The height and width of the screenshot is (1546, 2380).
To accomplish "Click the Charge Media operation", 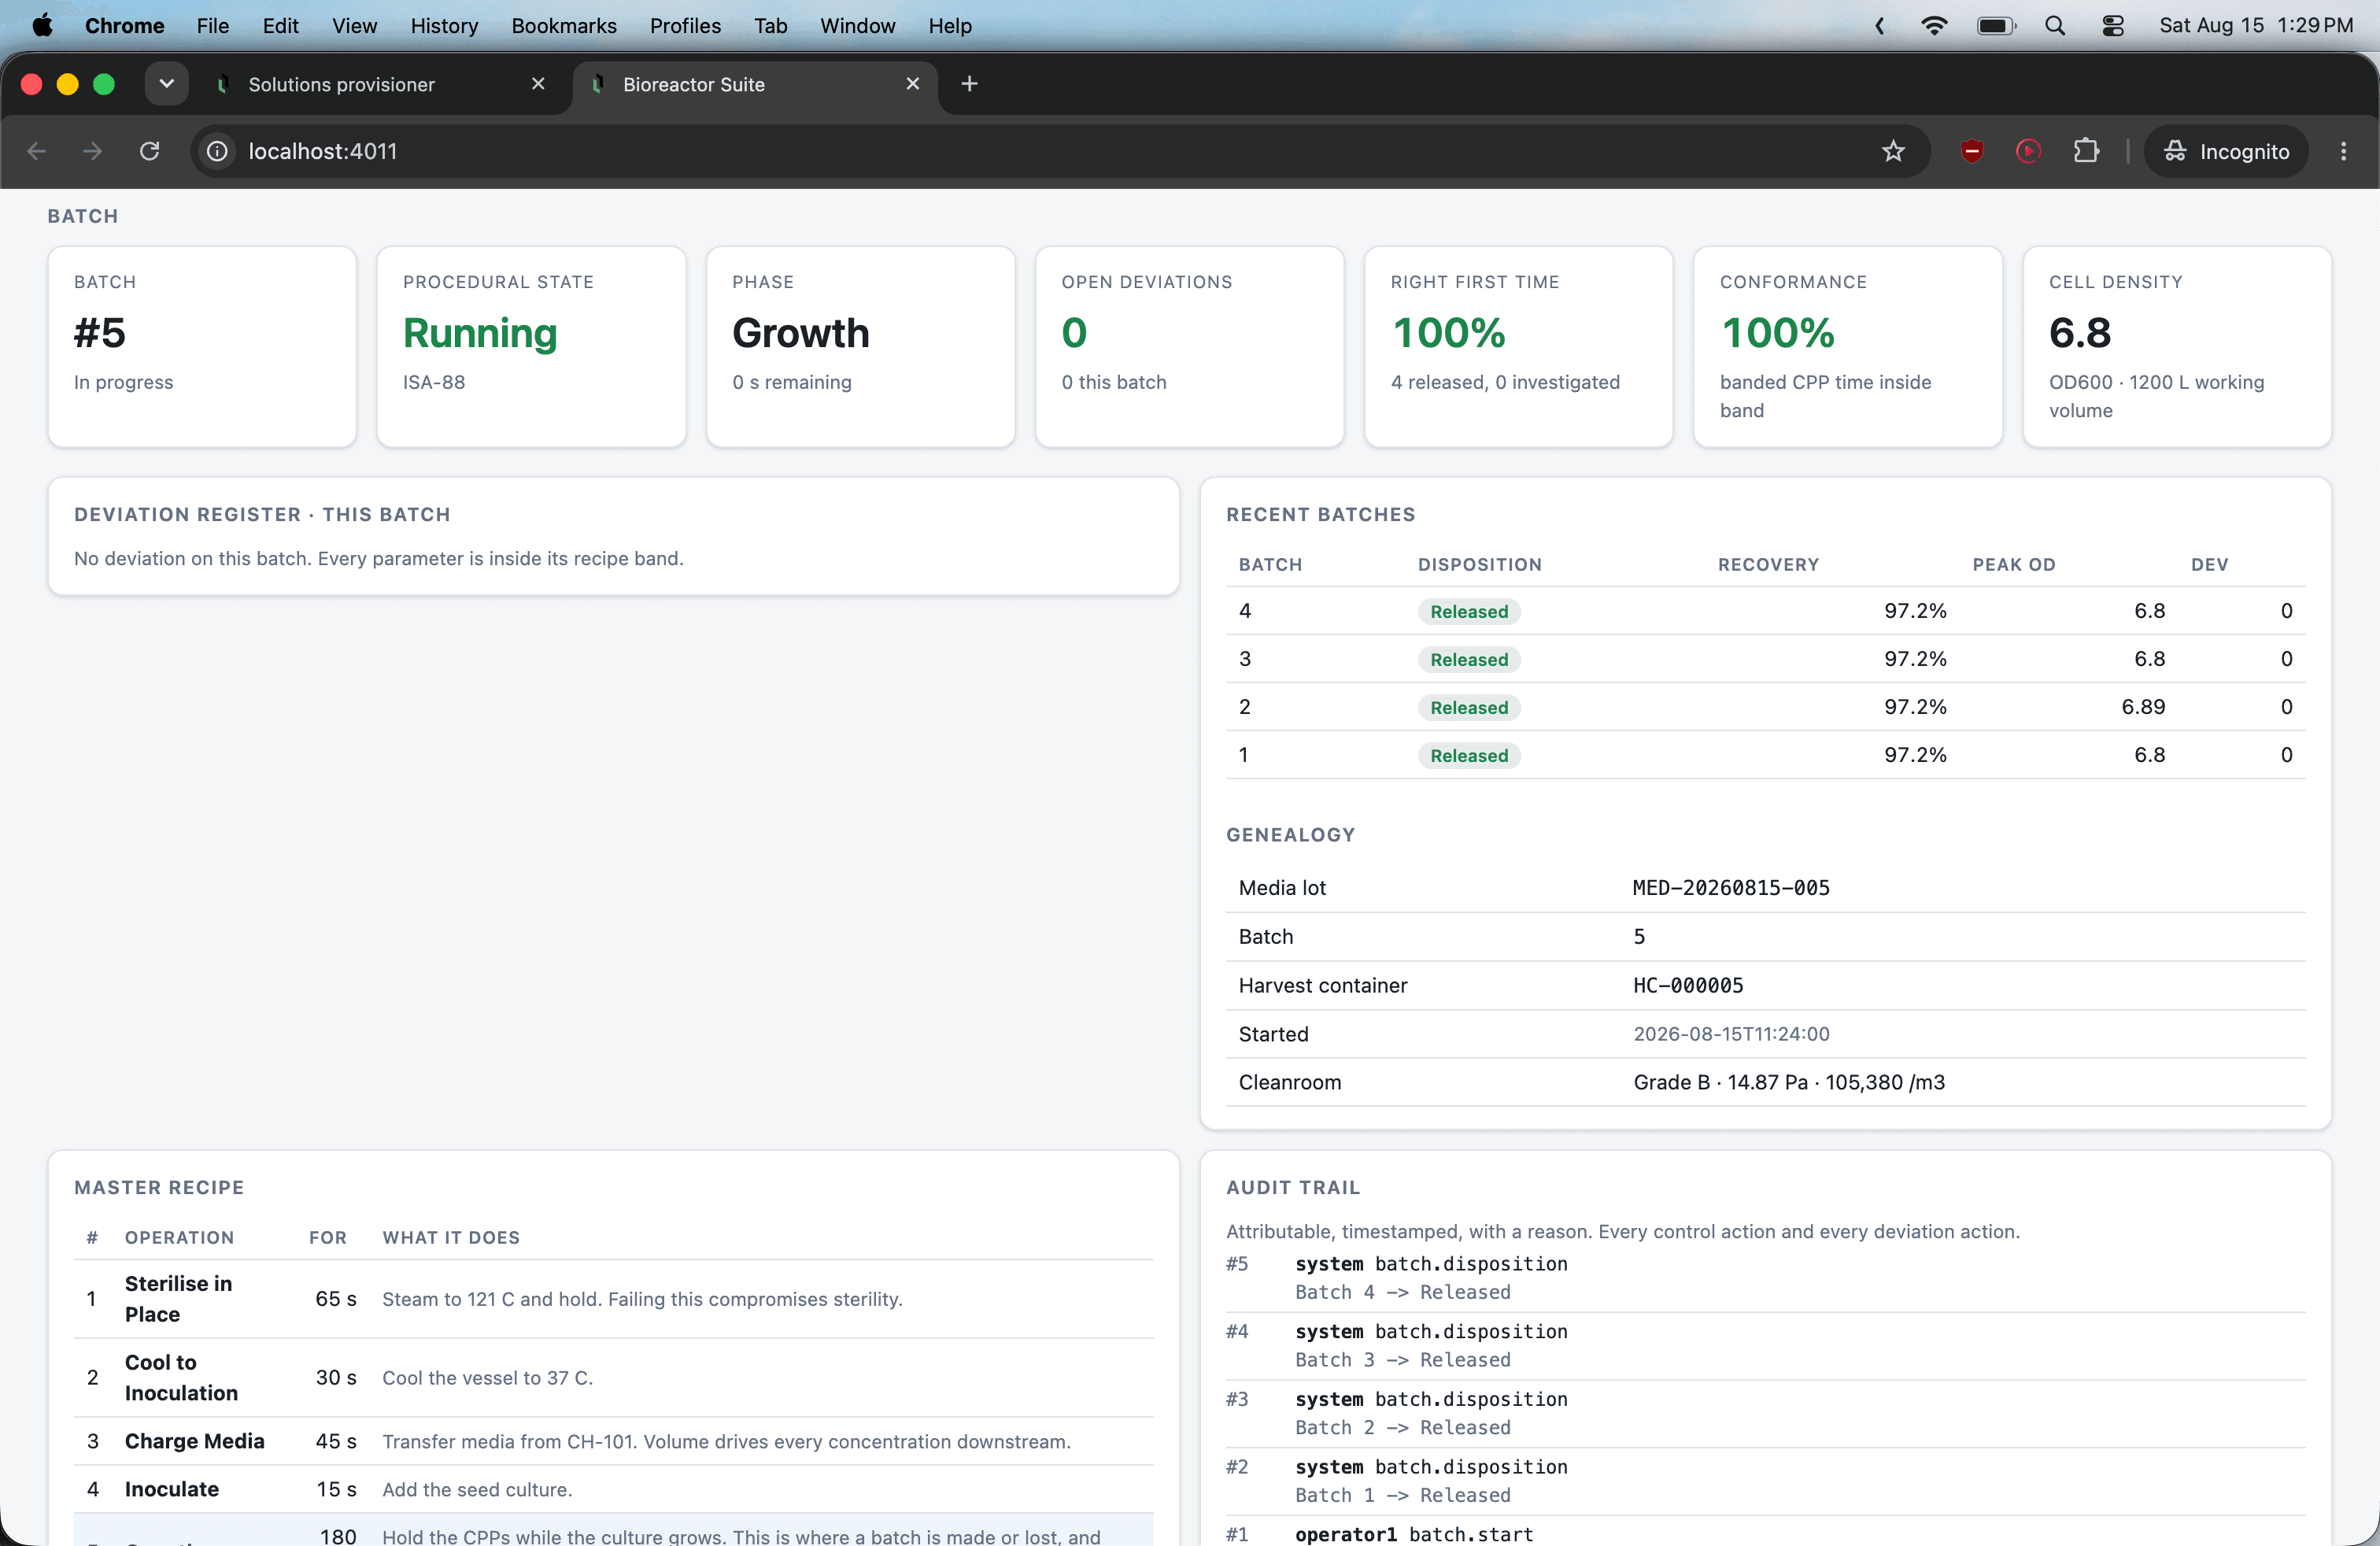I will coord(195,1440).
